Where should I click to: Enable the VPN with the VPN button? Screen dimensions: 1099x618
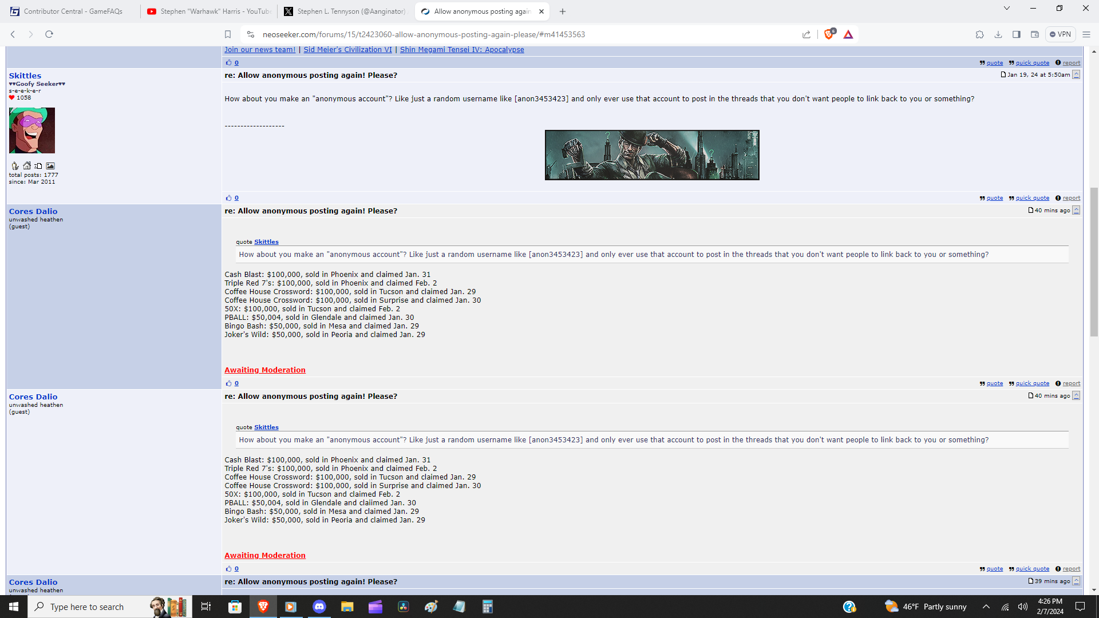pyautogui.click(x=1061, y=34)
